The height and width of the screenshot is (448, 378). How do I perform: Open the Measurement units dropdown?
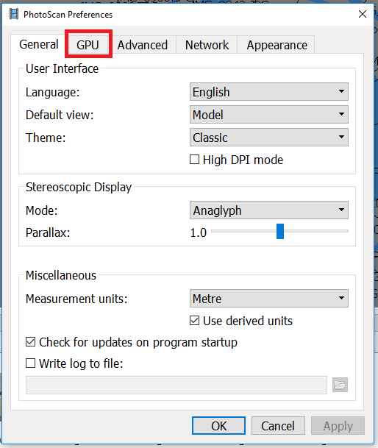click(269, 299)
